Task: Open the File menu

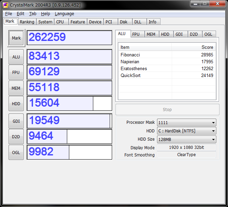Action: [9, 14]
